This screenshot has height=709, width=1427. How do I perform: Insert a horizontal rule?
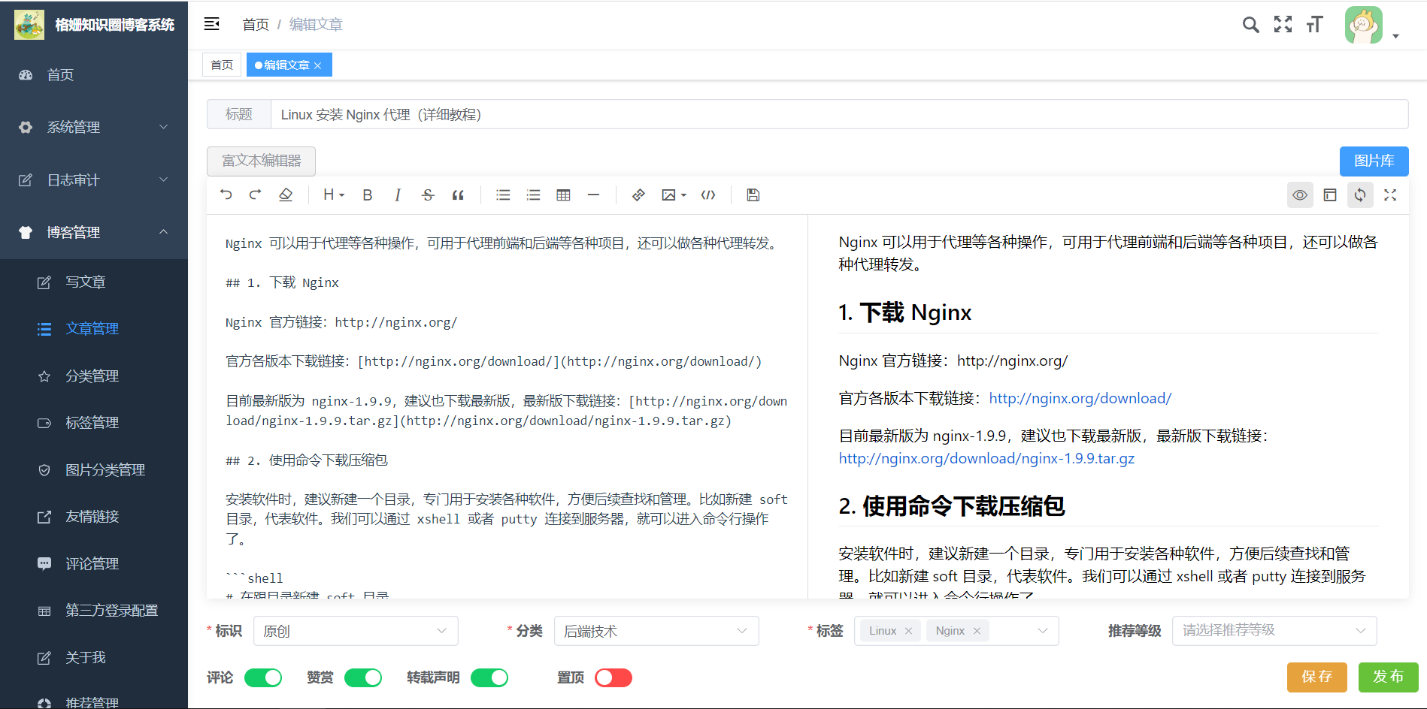593,195
